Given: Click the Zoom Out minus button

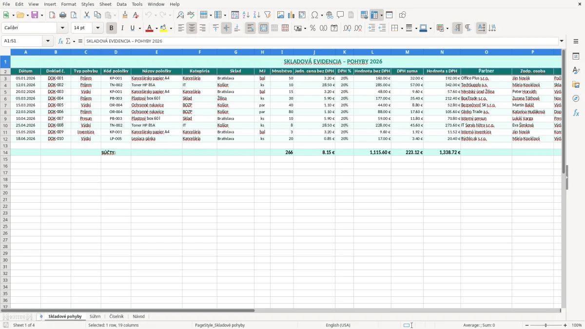Looking at the screenshot, I should point(526,325).
